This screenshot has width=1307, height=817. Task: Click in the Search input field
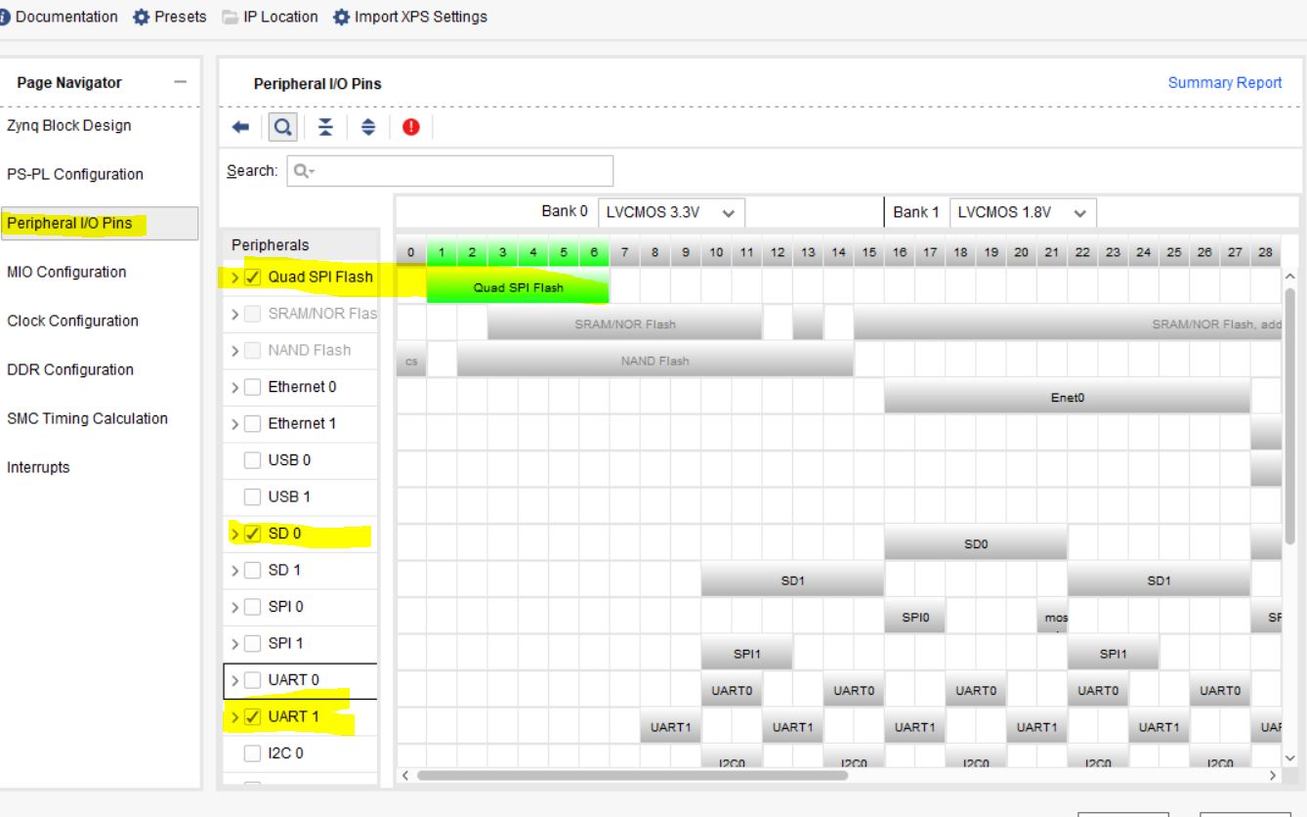tap(450, 171)
